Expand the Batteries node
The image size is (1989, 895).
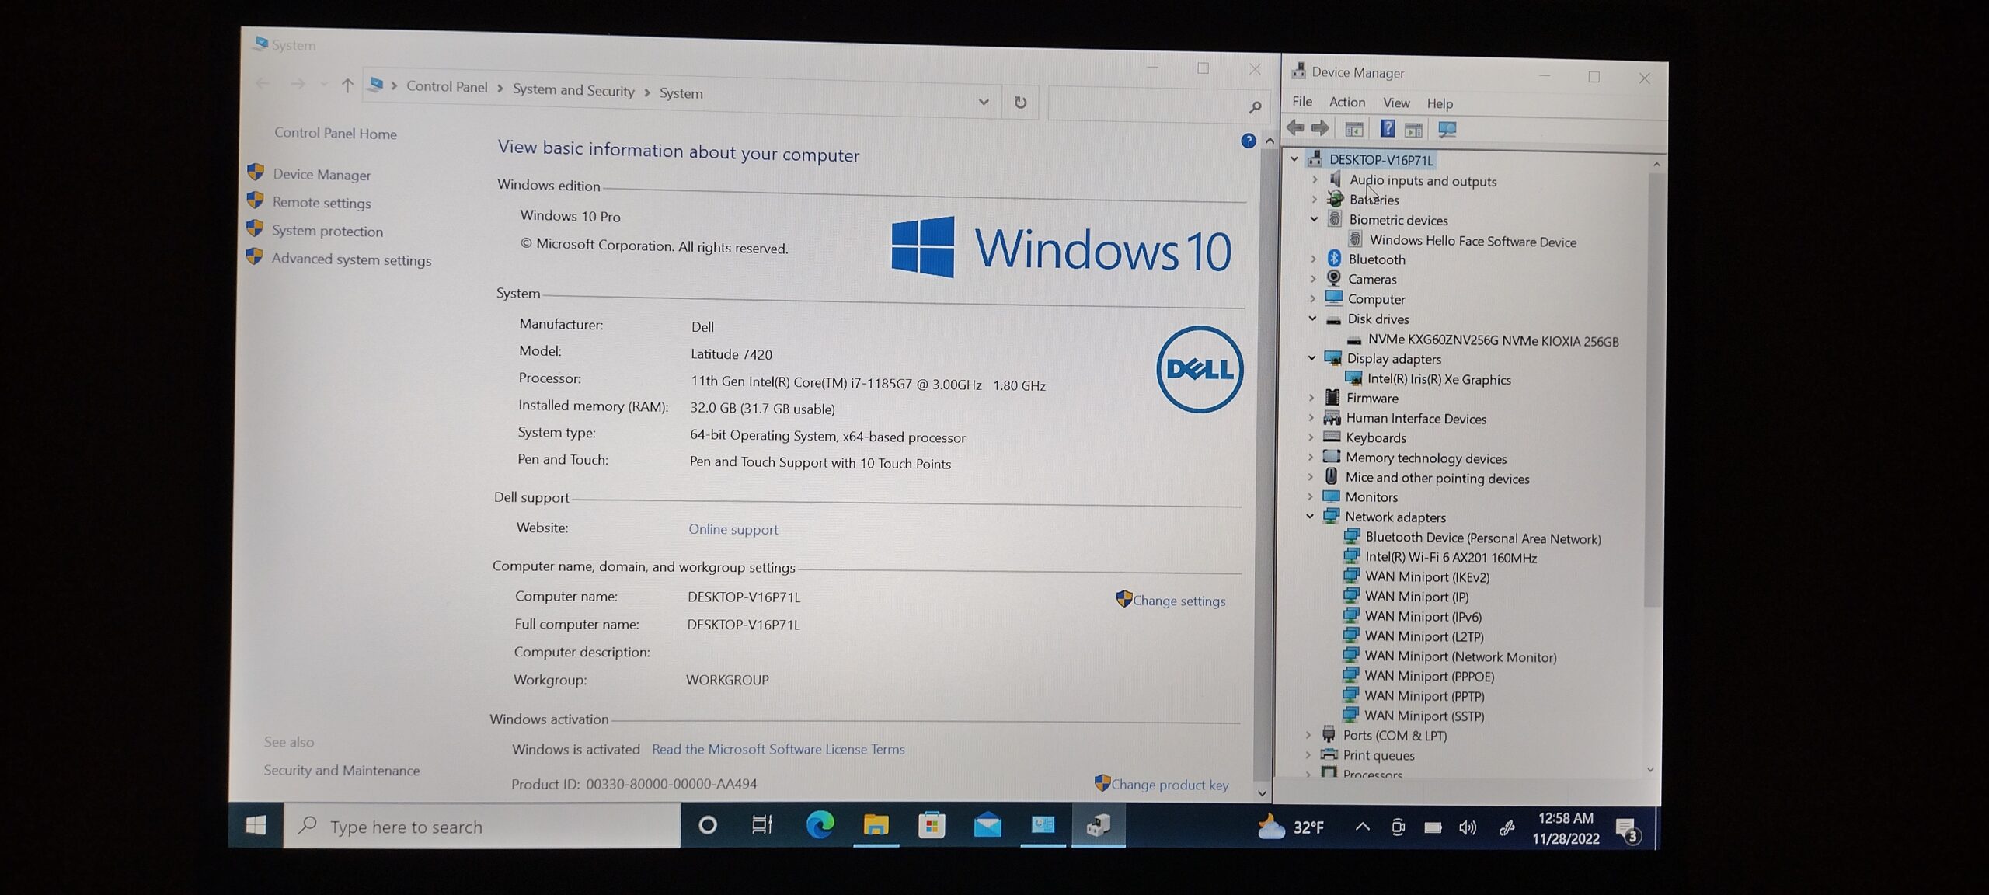tap(1315, 200)
